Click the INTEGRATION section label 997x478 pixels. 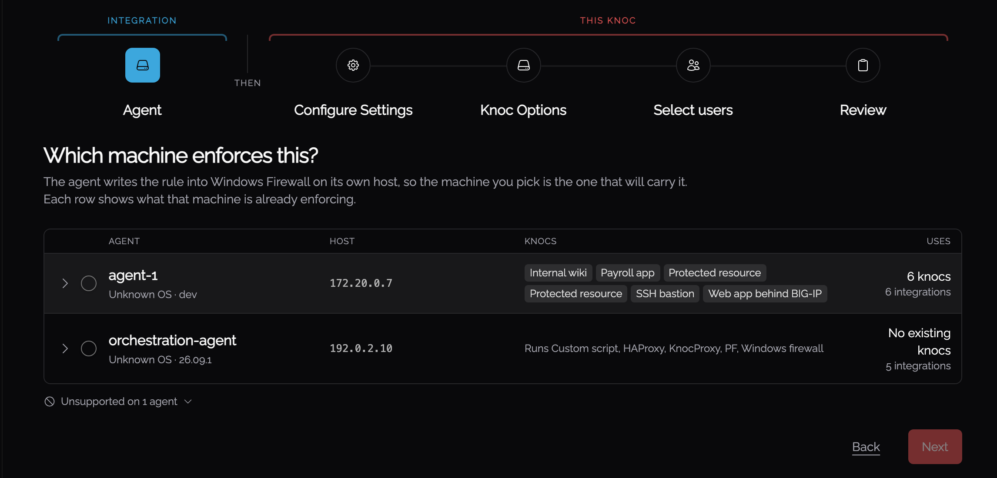point(142,20)
